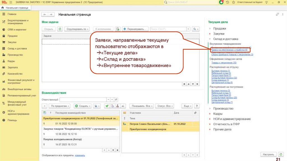
Task: Click the copy link icon near top right
Action: point(277,15)
